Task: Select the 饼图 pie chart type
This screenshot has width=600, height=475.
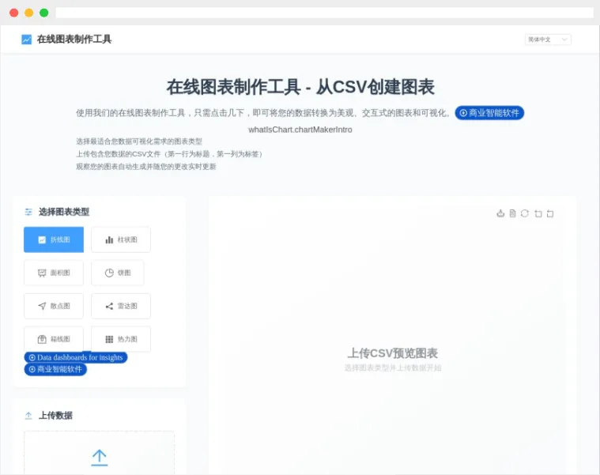Action: point(118,273)
